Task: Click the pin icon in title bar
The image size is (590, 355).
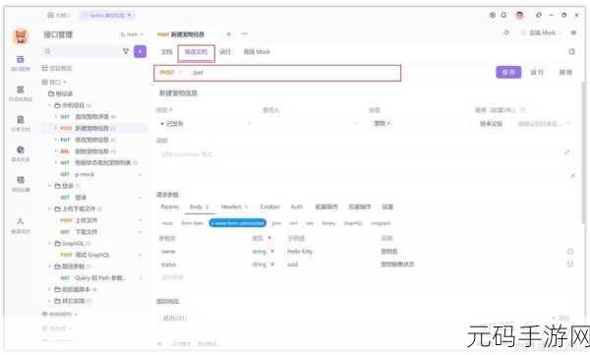Action: [539, 15]
